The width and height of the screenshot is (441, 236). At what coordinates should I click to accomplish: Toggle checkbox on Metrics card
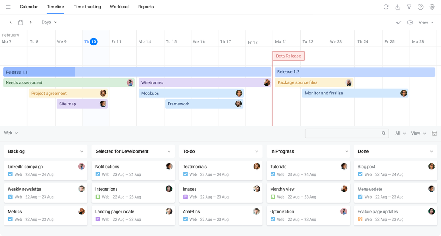(x=11, y=219)
